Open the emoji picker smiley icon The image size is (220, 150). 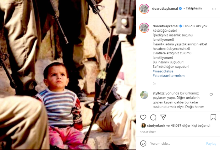coord(143,143)
